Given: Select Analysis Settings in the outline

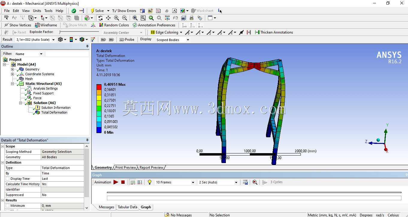Looking at the screenshot, I should [x=45, y=88].
